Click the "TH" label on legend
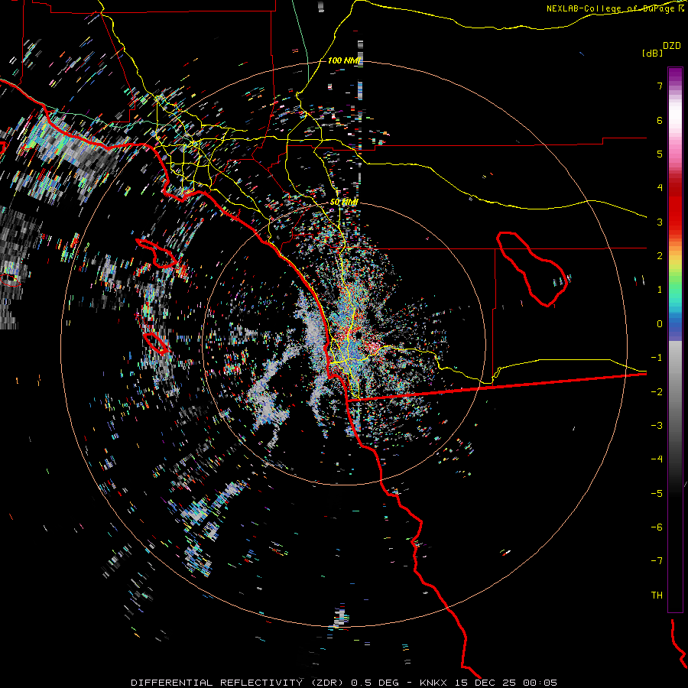Viewport: 688px width, 688px height. pos(657,596)
